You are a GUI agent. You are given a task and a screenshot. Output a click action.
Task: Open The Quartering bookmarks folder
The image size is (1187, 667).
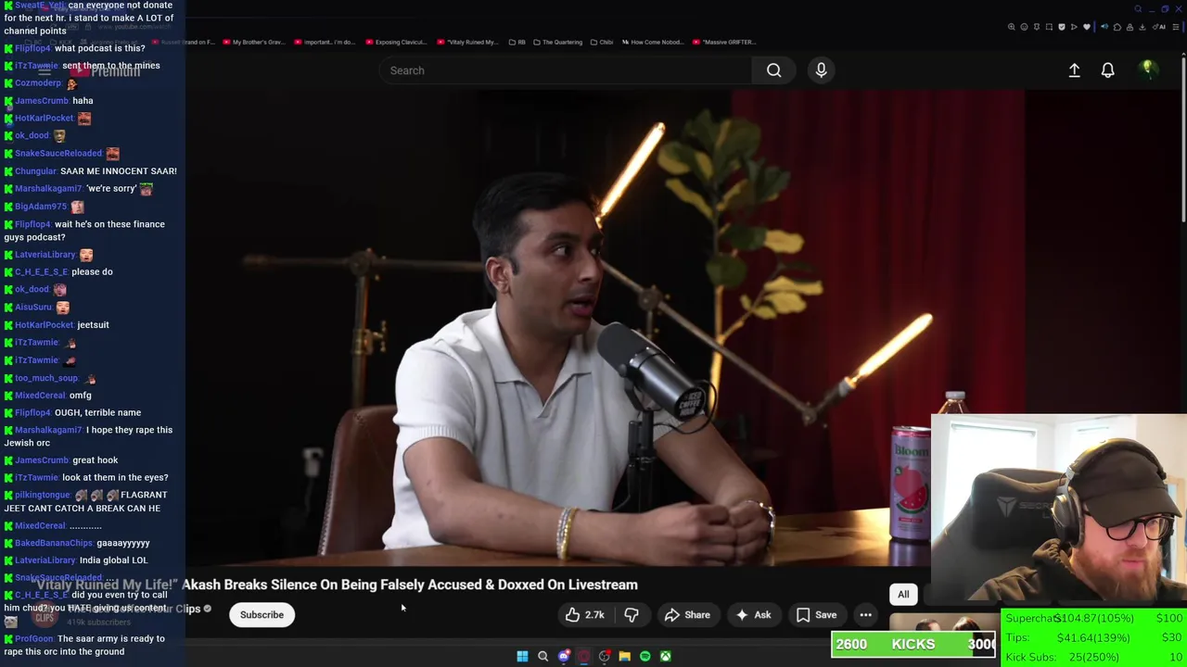(556, 42)
